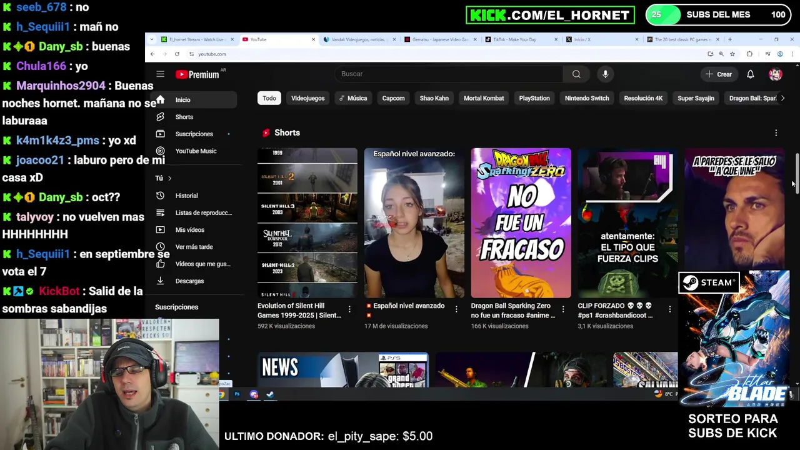
Task: Select the Todo filter chip
Action: 269,98
